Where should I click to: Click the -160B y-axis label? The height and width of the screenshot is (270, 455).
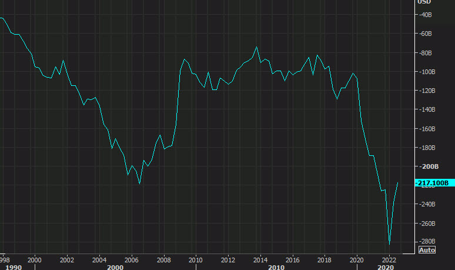427,129
